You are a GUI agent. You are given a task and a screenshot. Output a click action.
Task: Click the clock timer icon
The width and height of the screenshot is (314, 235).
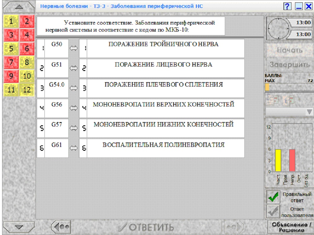tap(278, 28)
